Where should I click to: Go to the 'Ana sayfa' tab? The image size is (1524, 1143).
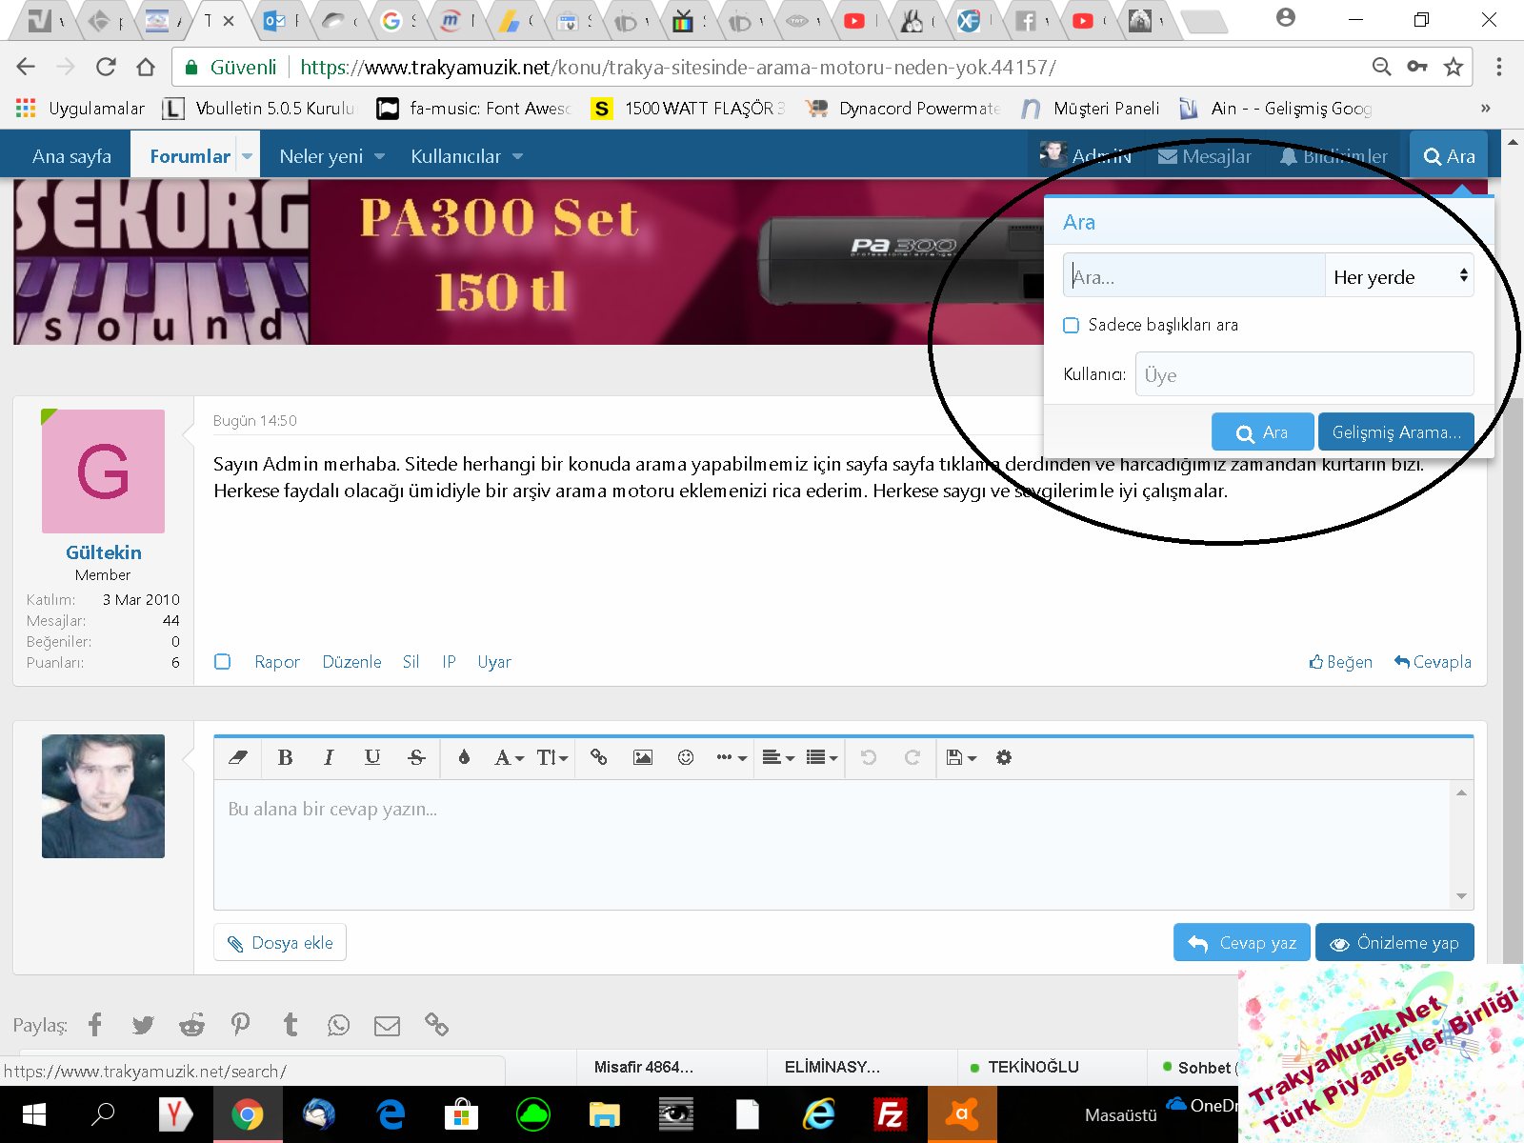[71, 156]
